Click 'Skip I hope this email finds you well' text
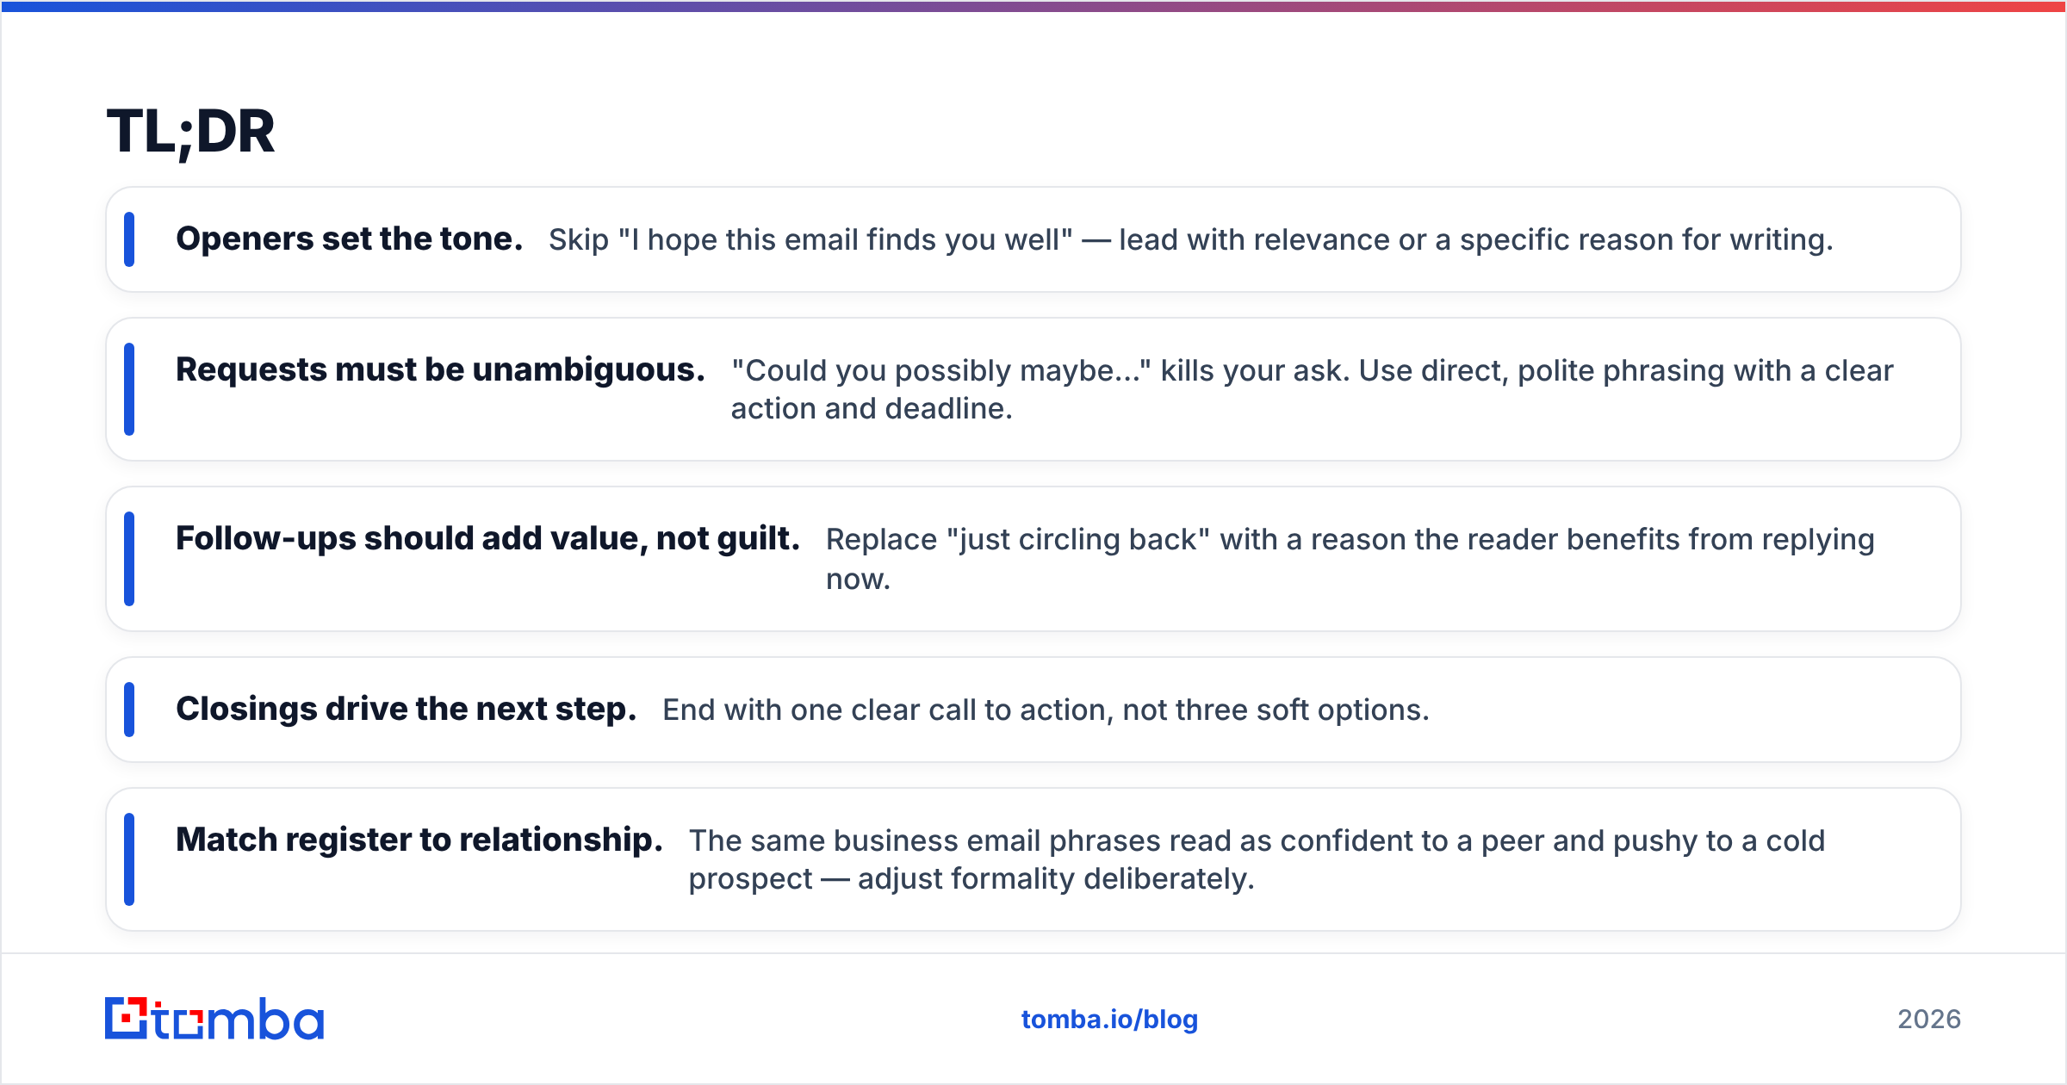The height and width of the screenshot is (1085, 2067). [810, 239]
